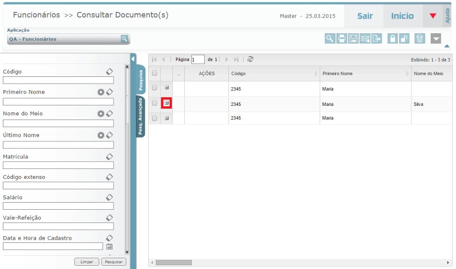
Task: Open the red triangle dropdown next to Início
Action: tap(433, 16)
